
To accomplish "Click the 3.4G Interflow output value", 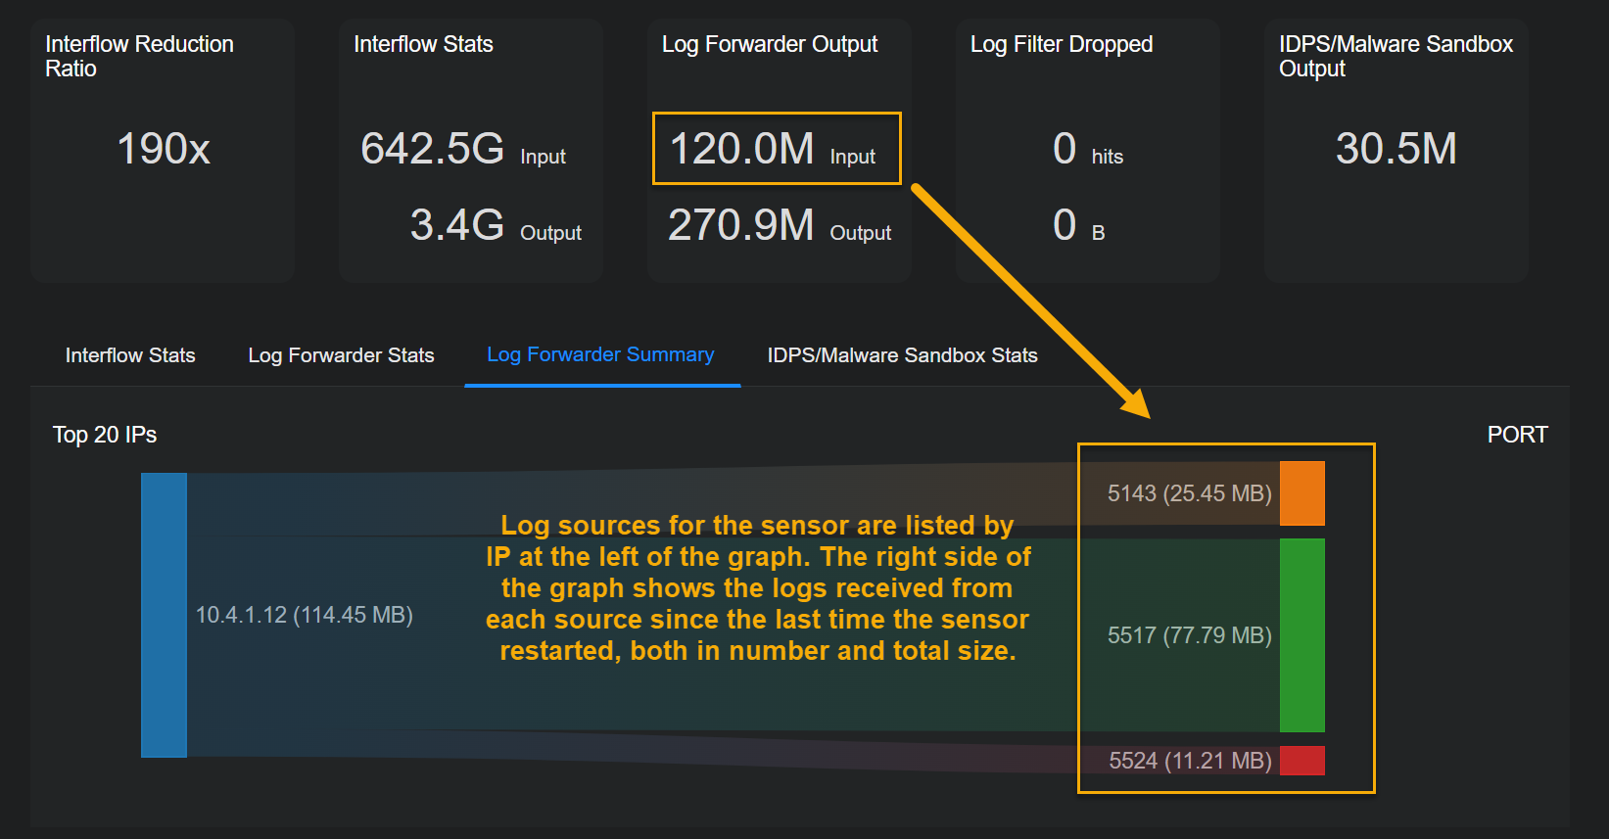I will tap(457, 225).
